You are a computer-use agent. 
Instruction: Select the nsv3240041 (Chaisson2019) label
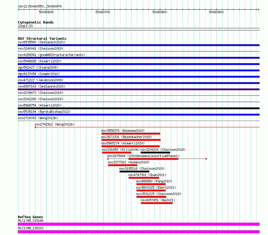click(x=41, y=48)
